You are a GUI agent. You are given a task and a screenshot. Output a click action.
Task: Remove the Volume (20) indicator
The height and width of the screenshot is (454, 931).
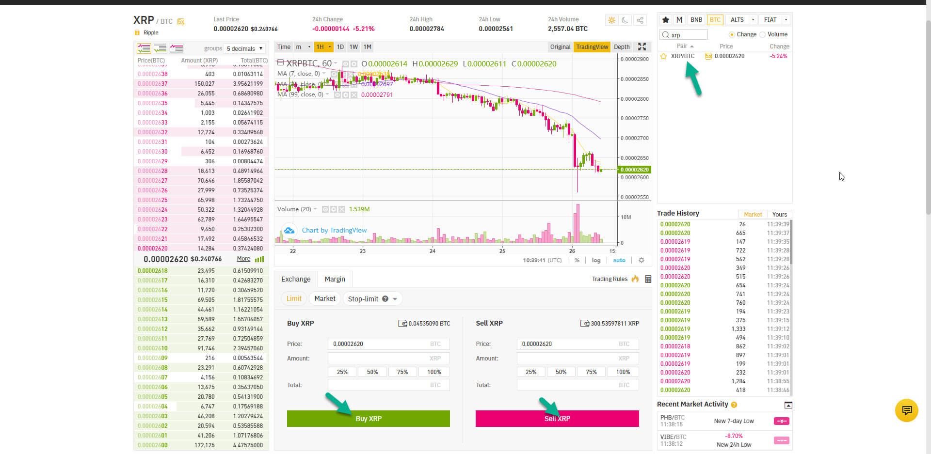pyautogui.click(x=342, y=209)
